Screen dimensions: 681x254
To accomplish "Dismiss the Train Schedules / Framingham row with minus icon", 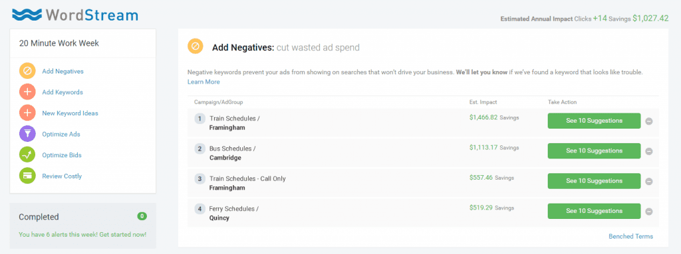I will pos(649,121).
